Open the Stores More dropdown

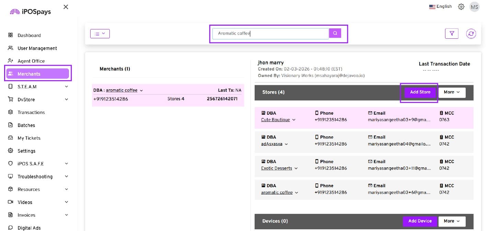click(452, 92)
